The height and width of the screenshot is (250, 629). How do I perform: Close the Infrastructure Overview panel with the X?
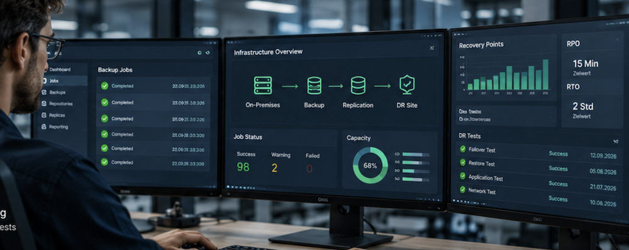tap(432, 48)
